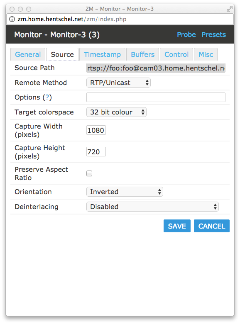240x324 pixels.
Task: Switch to the Timestamp tab
Action: point(102,54)
